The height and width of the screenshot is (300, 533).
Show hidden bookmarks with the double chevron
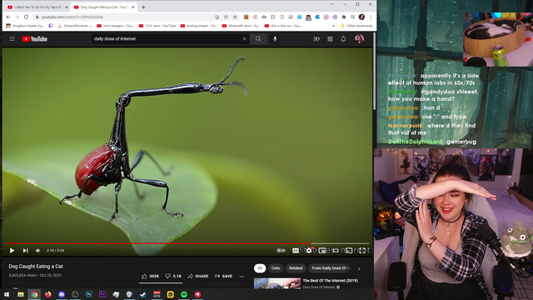point(333,26)
